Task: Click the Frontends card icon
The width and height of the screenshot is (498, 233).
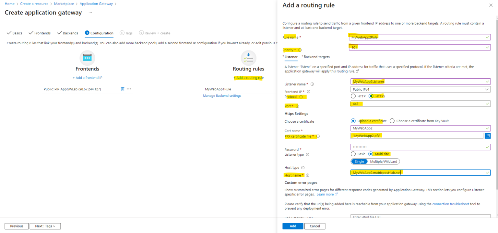Action: point(87,58)
